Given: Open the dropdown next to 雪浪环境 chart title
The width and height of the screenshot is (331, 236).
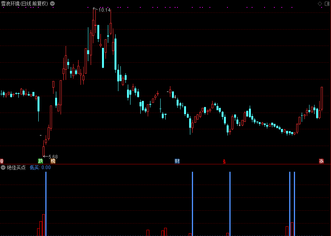Looking at the screenshot, I should (x=52, y=4).
